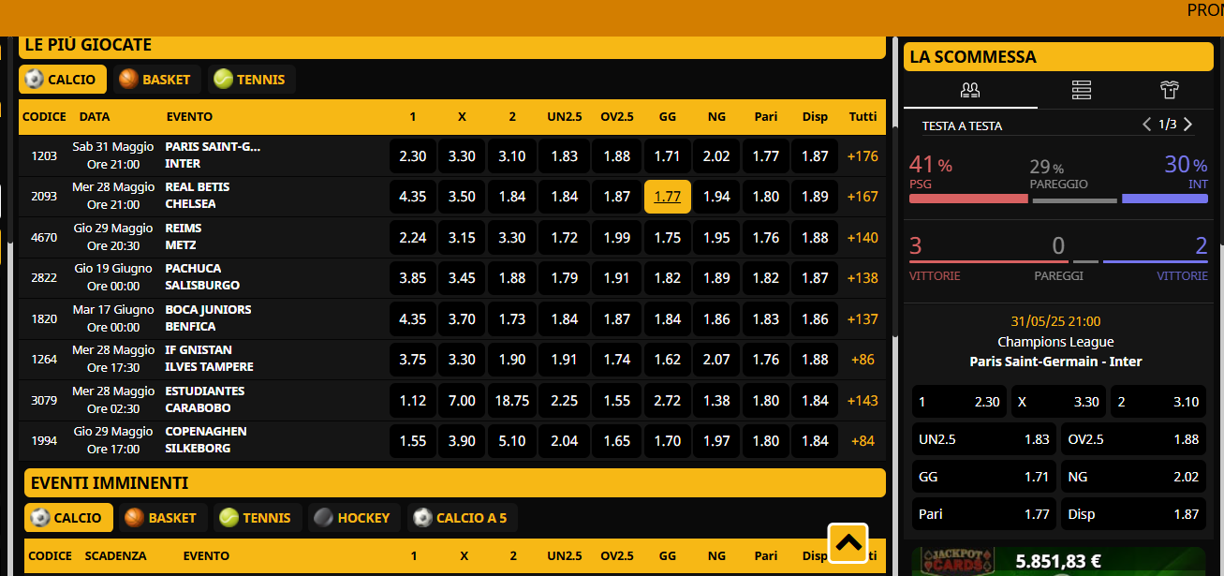Viewport: 1224px width, 576px height.
Task: Click the Copenaghen Silkeborg event name
Action: tap(206, 440)
